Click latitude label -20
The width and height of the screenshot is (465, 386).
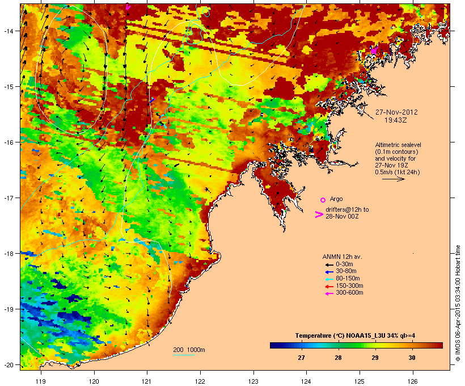click(x=8, y=364)
